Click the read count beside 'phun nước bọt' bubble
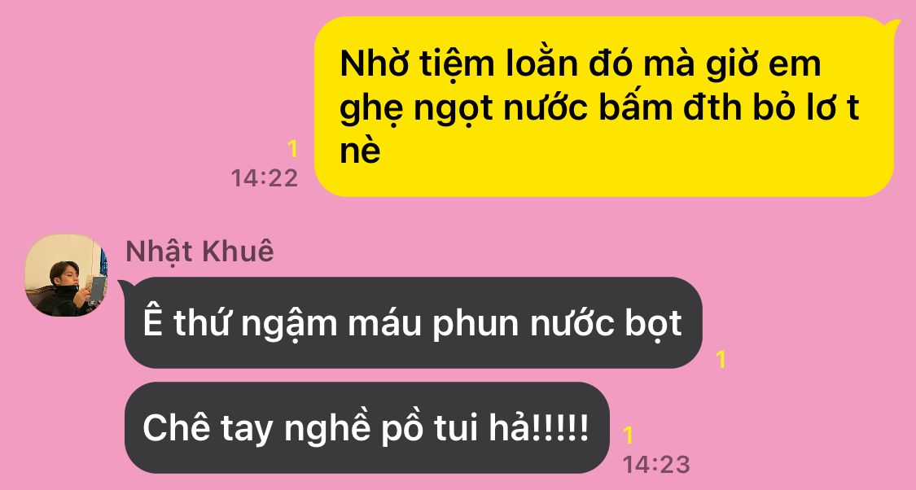The image size is (916, 490). tap(721, 359)
